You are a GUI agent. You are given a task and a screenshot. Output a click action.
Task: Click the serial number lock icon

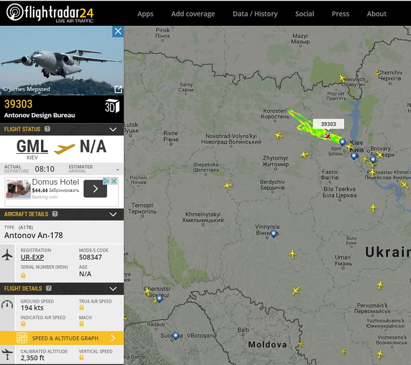pyautogui.click(x=23, y=275)
